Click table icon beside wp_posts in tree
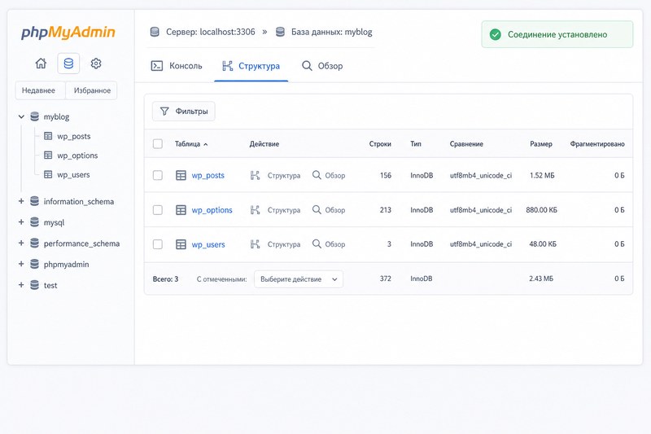The width and height of the screenshot is (651, 434). 48,136
